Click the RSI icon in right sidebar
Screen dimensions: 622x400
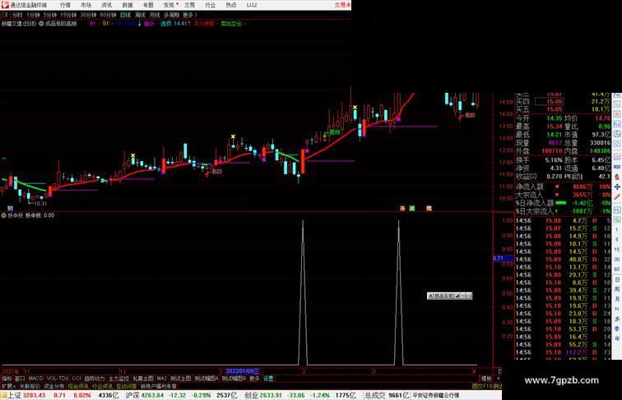pyautogui.click(x=617, y=167)
